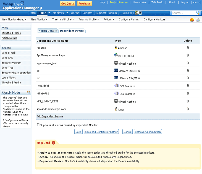Image resolution: width=202 pixels, height=174 pixels.
Task: Open the Home tab dropdown arrow
Action: (x=49, y=13)
